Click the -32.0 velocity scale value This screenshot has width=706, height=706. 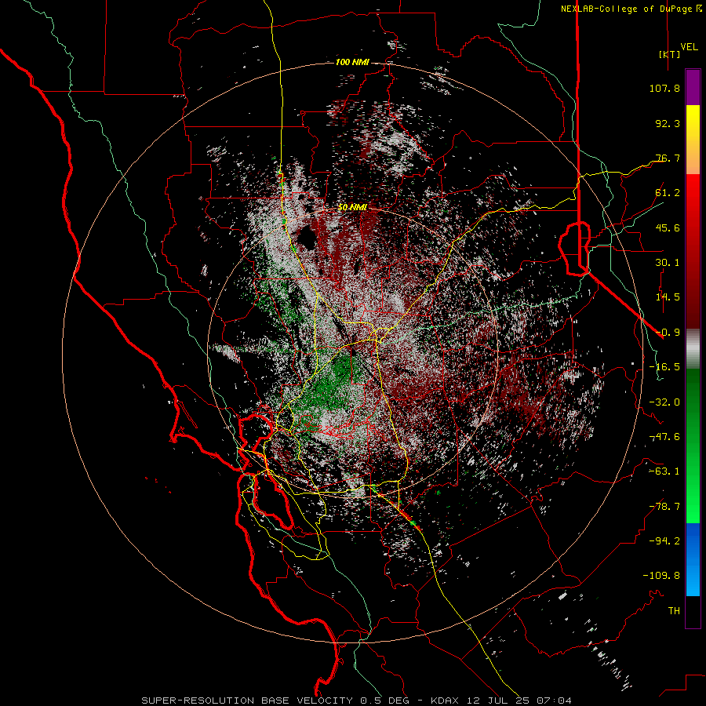(x=664, y=402)
